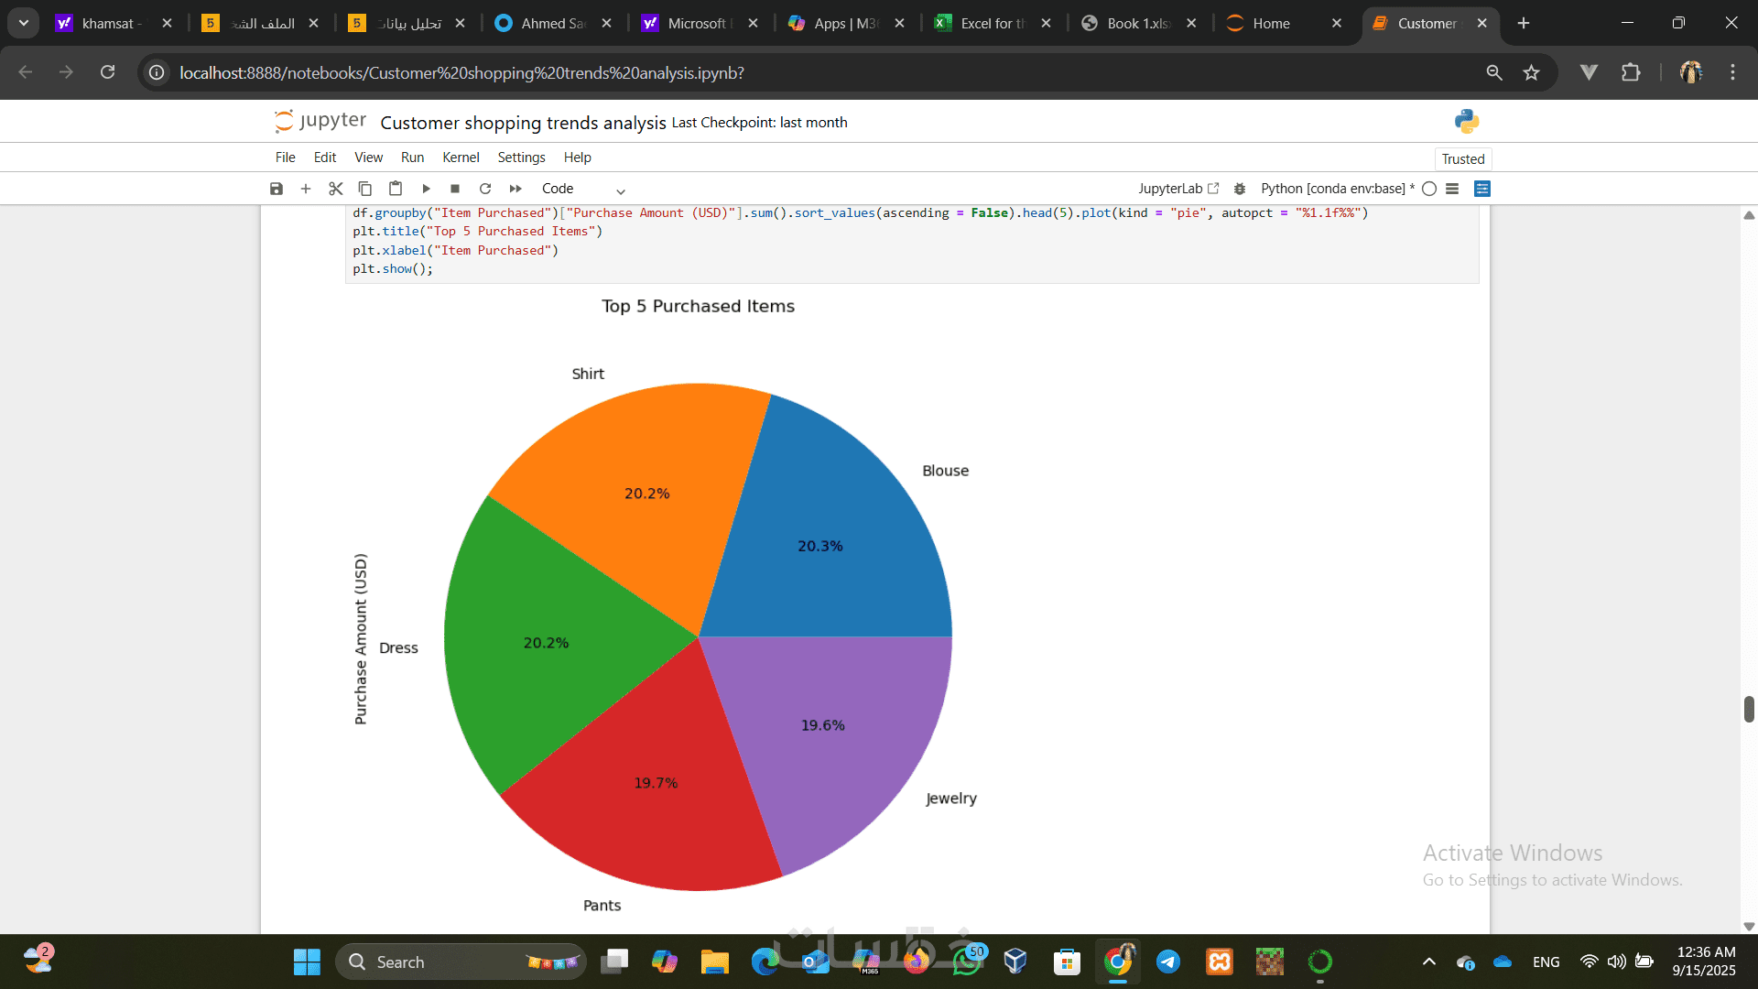The image size is (1758, 989).
Task: Run the current cell
Action: click(426, 189)
